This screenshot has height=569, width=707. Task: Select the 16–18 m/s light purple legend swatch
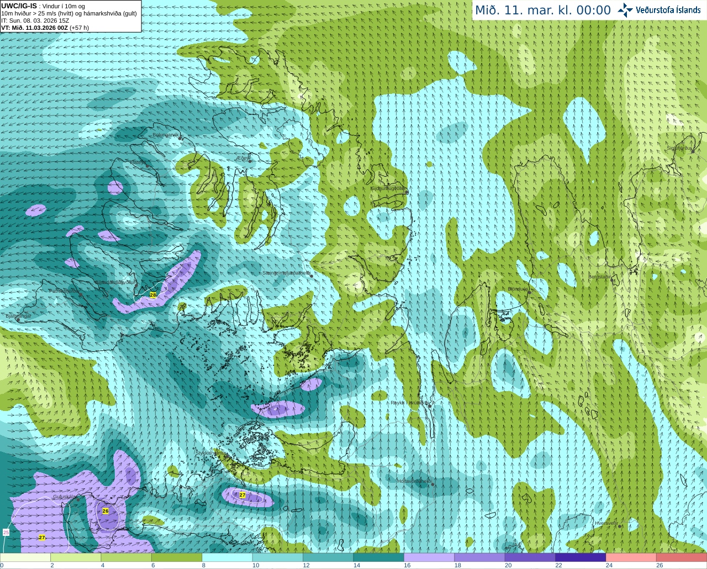click(429, 557)
